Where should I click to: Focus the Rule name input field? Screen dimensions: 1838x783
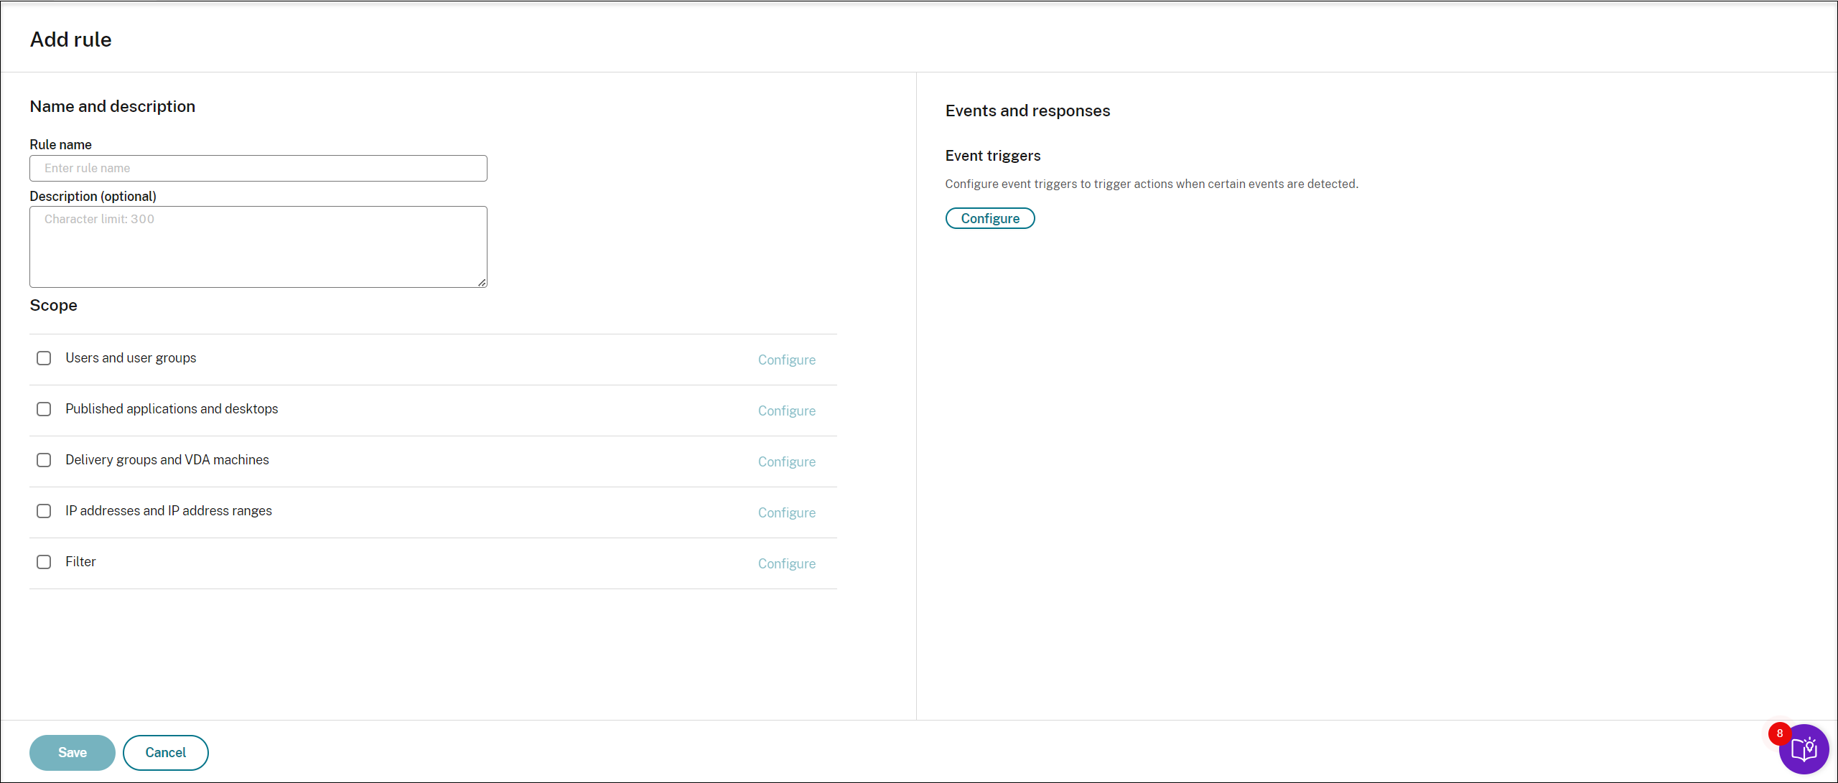(x=258, y=169)
